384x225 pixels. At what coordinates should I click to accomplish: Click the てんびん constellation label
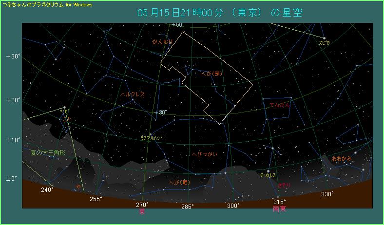[x=279, y=105]
